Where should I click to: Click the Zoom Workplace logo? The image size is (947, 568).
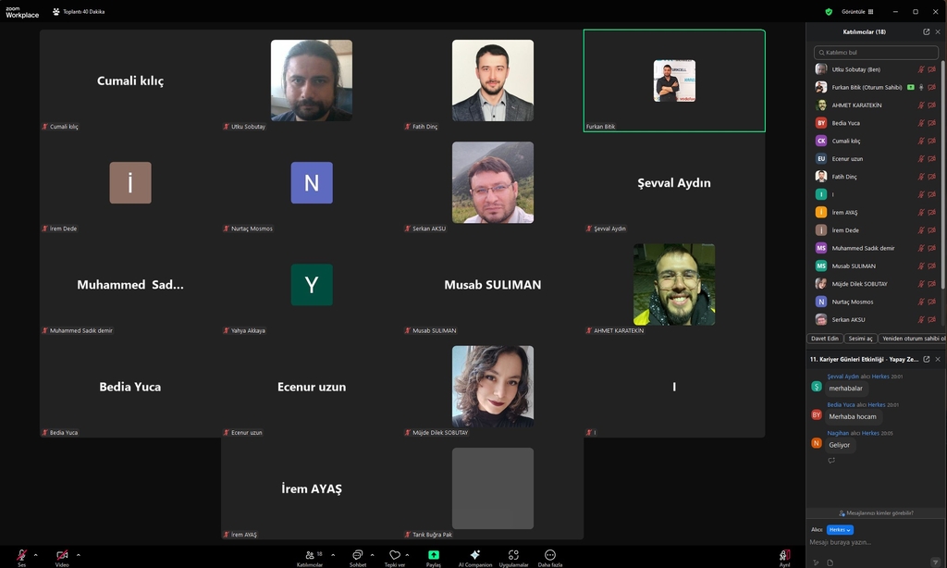coord(22,12)
